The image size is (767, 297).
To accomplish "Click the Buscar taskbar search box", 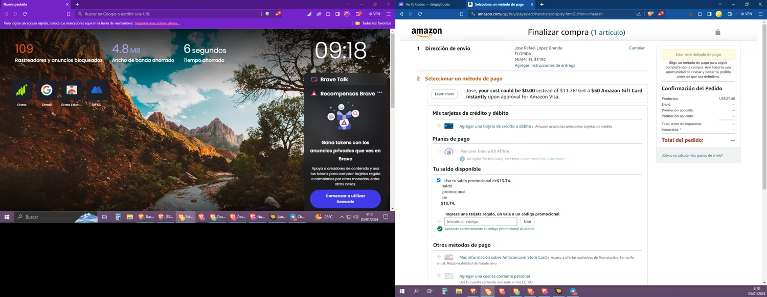I will pyautogui.click(x=55, y=217).
